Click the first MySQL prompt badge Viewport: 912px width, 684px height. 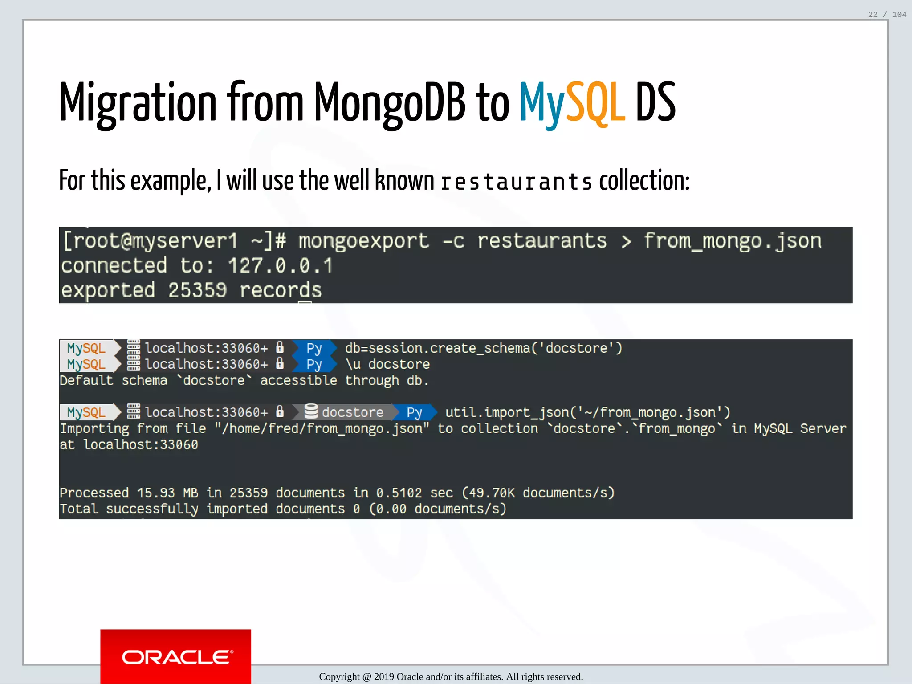point(86,348)
